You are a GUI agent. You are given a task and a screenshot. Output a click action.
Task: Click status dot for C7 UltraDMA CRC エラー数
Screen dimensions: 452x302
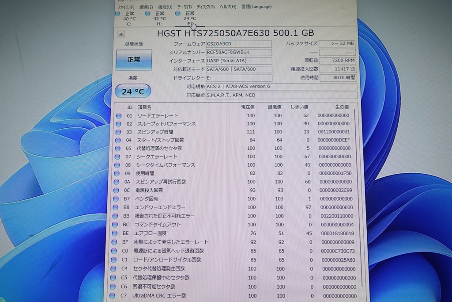pos(113,296)
